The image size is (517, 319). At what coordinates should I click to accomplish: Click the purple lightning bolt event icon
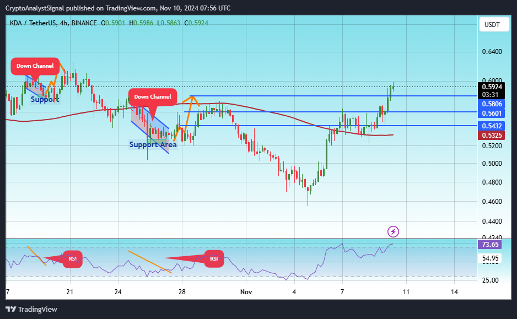[x=393, y=231]
